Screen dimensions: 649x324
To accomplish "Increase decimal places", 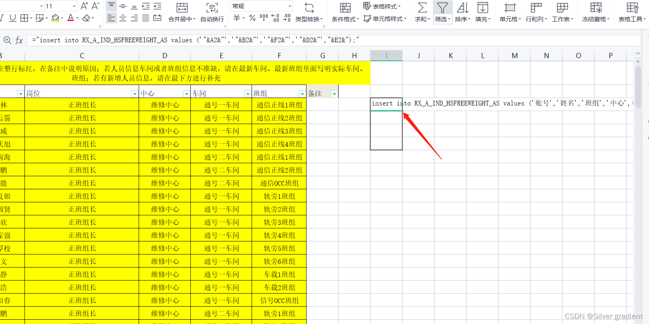I will (275, 18).
